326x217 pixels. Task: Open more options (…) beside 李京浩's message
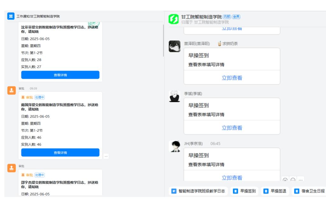coord(301,180)
